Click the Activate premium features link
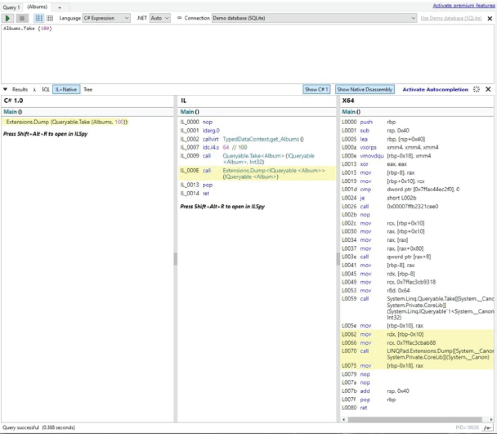The width and height of the screenshot is (497, 434). (x=464, y=5)
